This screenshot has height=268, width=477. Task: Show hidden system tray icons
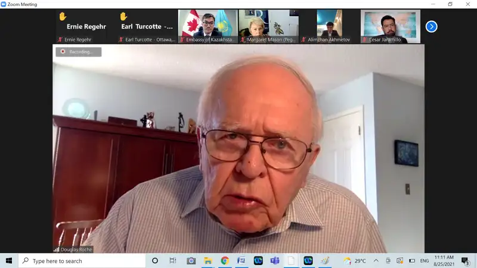(376, 261)
